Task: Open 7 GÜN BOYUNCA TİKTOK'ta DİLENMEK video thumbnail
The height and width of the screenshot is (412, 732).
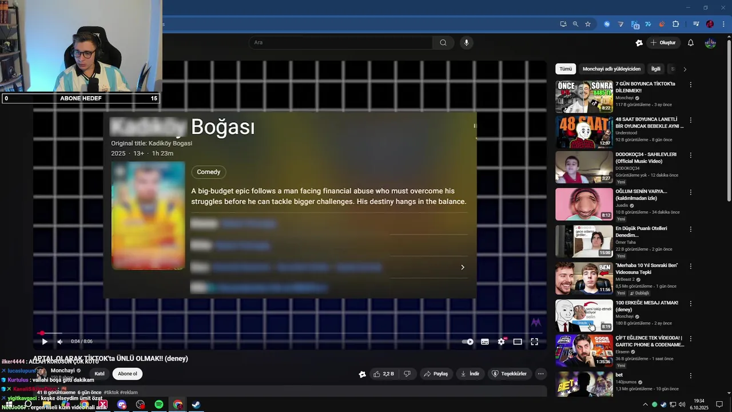Action: tap(584, 97)
